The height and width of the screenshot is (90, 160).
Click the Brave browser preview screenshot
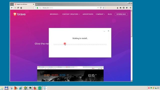tap(70, 74)
